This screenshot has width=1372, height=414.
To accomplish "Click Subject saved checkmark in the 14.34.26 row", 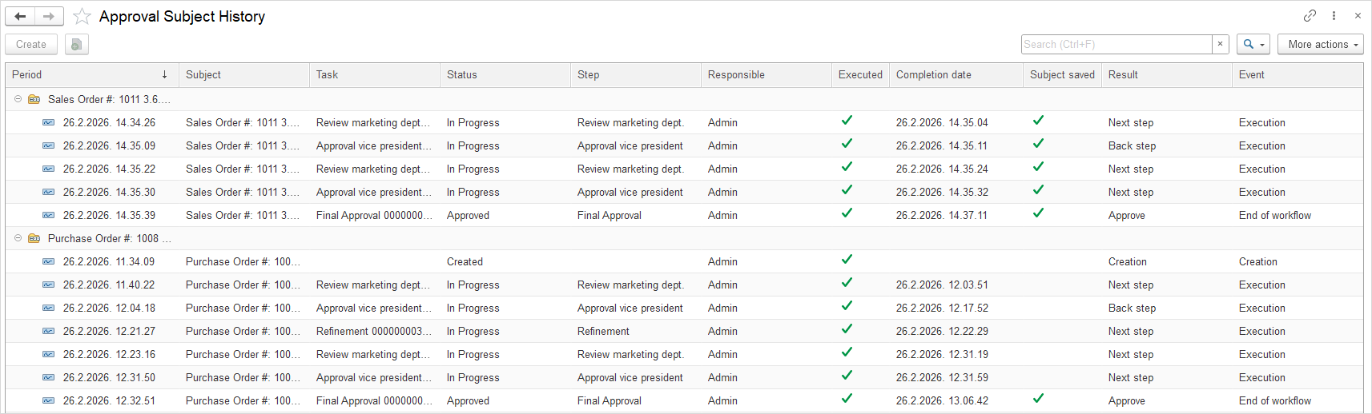I will coord(1038,121).
